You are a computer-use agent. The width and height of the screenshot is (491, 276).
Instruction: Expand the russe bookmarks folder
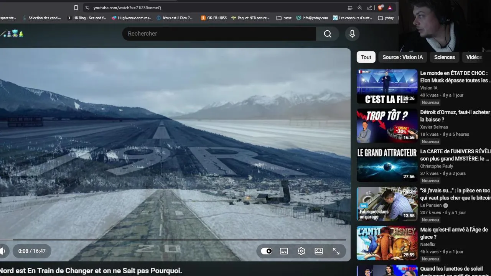pyautogui.click(x=284, y=18)
